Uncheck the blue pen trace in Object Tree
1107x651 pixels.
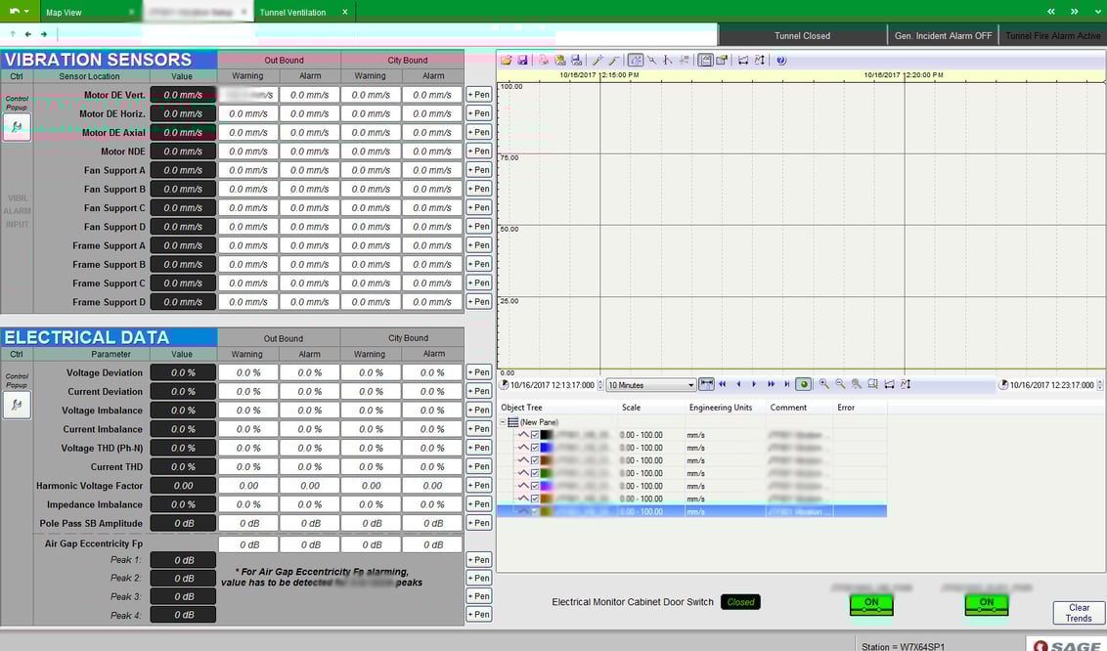click(x=534, y=447)
